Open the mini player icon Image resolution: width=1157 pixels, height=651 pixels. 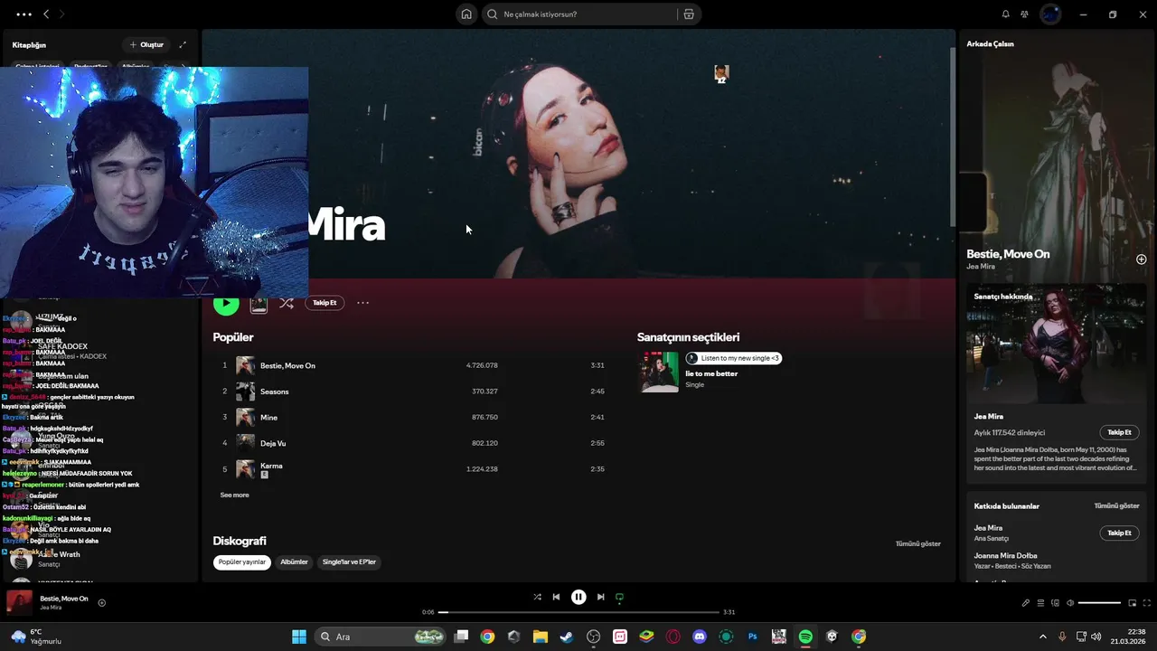(x=1132, y=603)
